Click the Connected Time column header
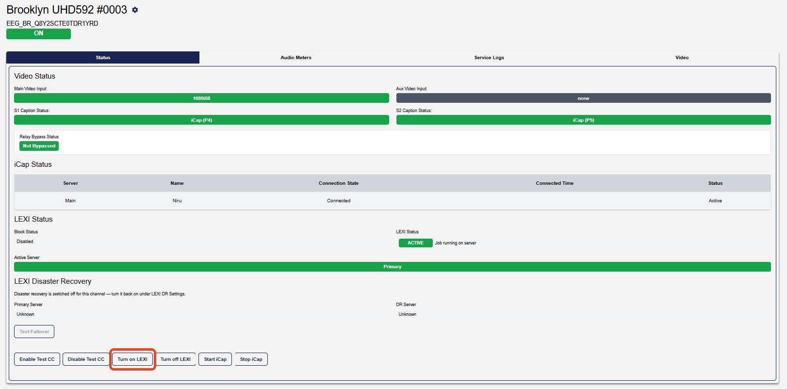The height and width of the screenshot is (389, 787). click(x=555, y=183)
